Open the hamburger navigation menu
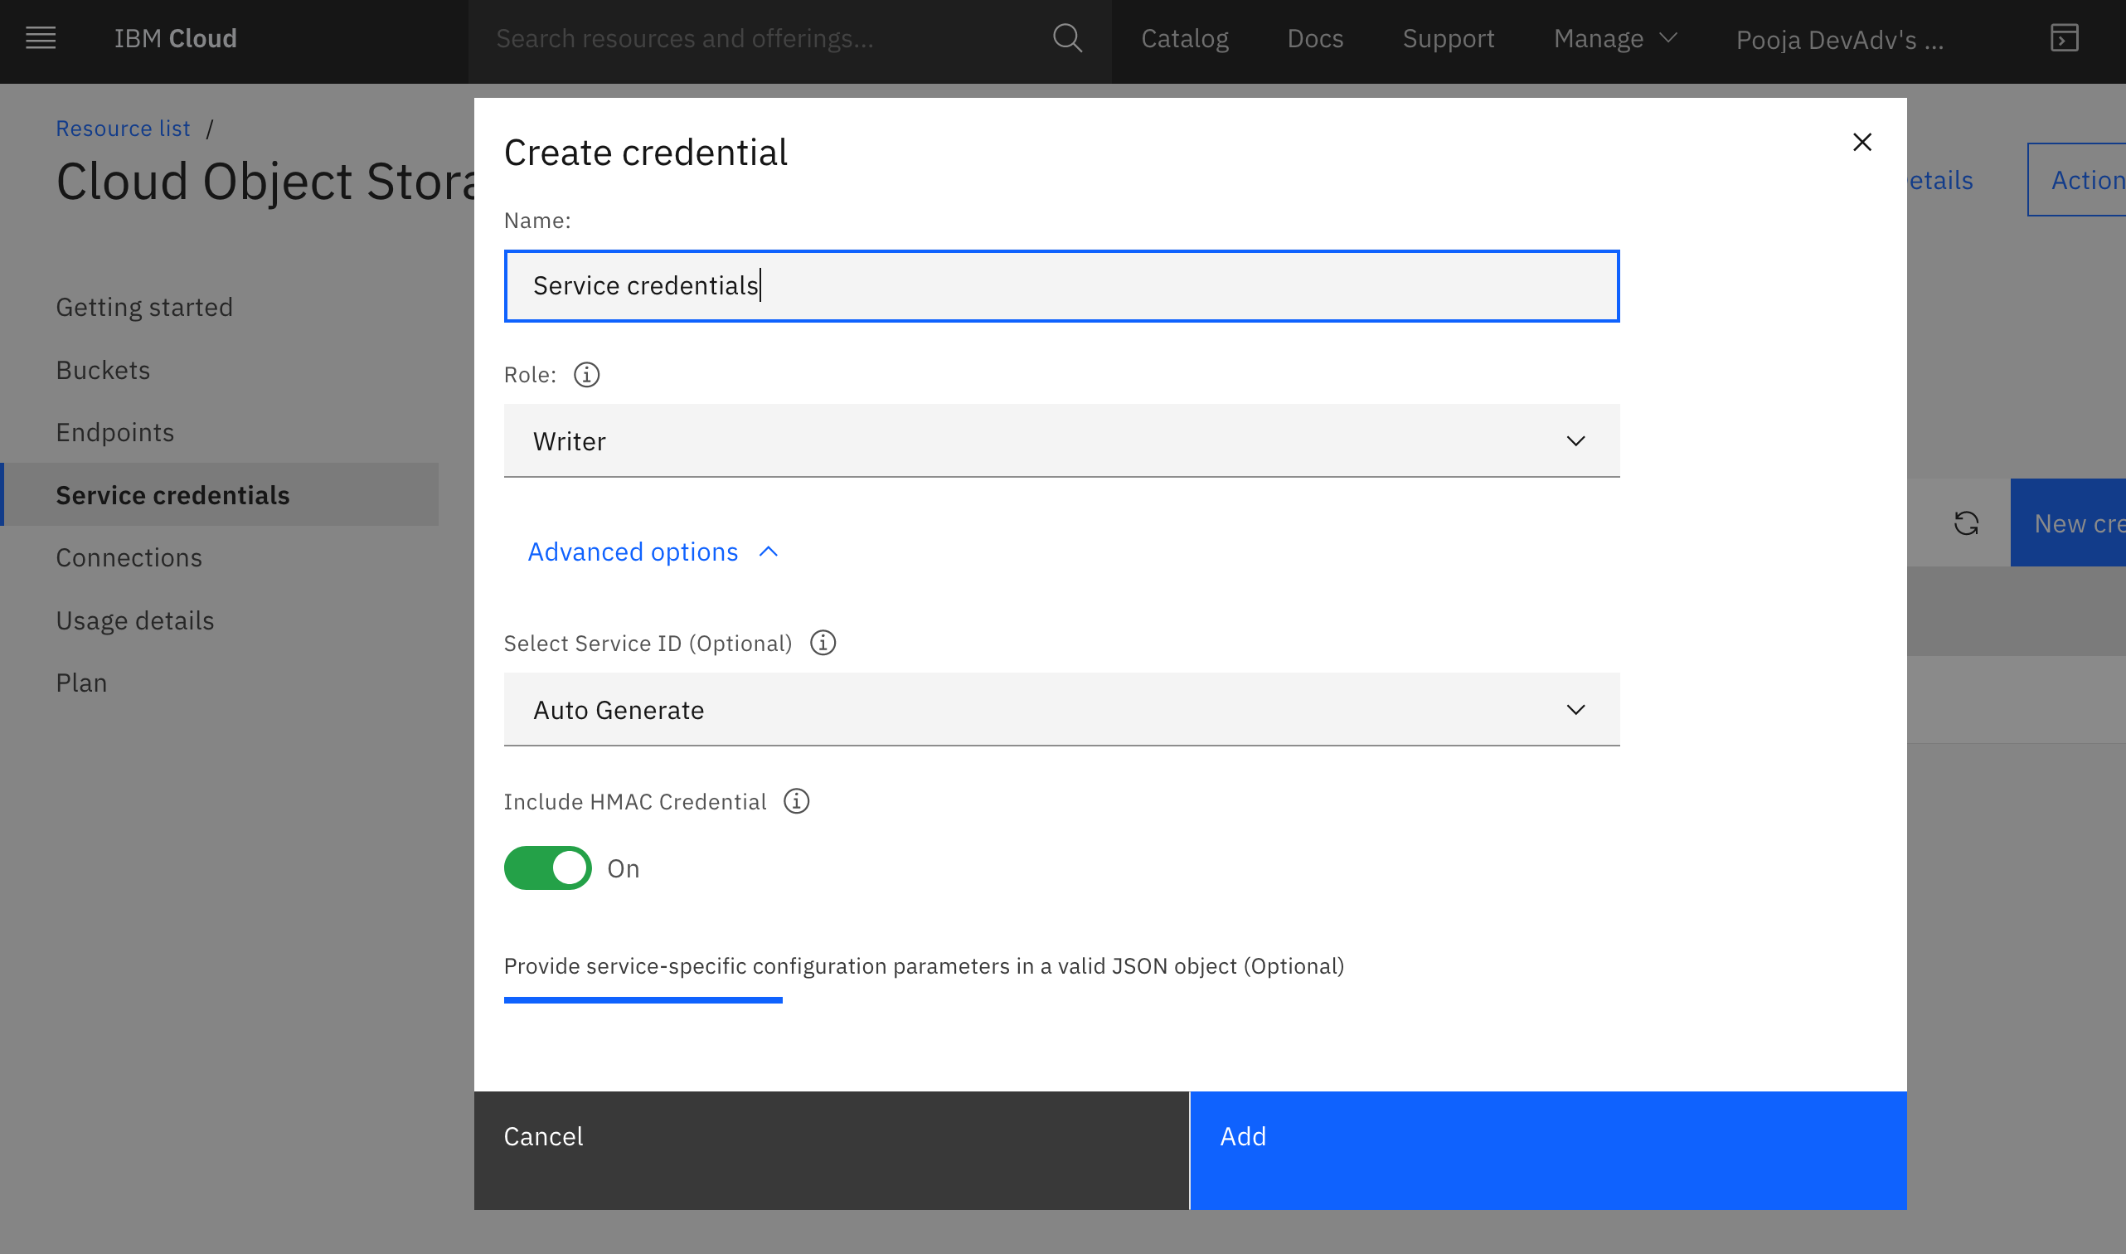The image size is (2126, 1254). [41, 38]
